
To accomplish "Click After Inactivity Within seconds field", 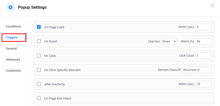I will [203, 84].
